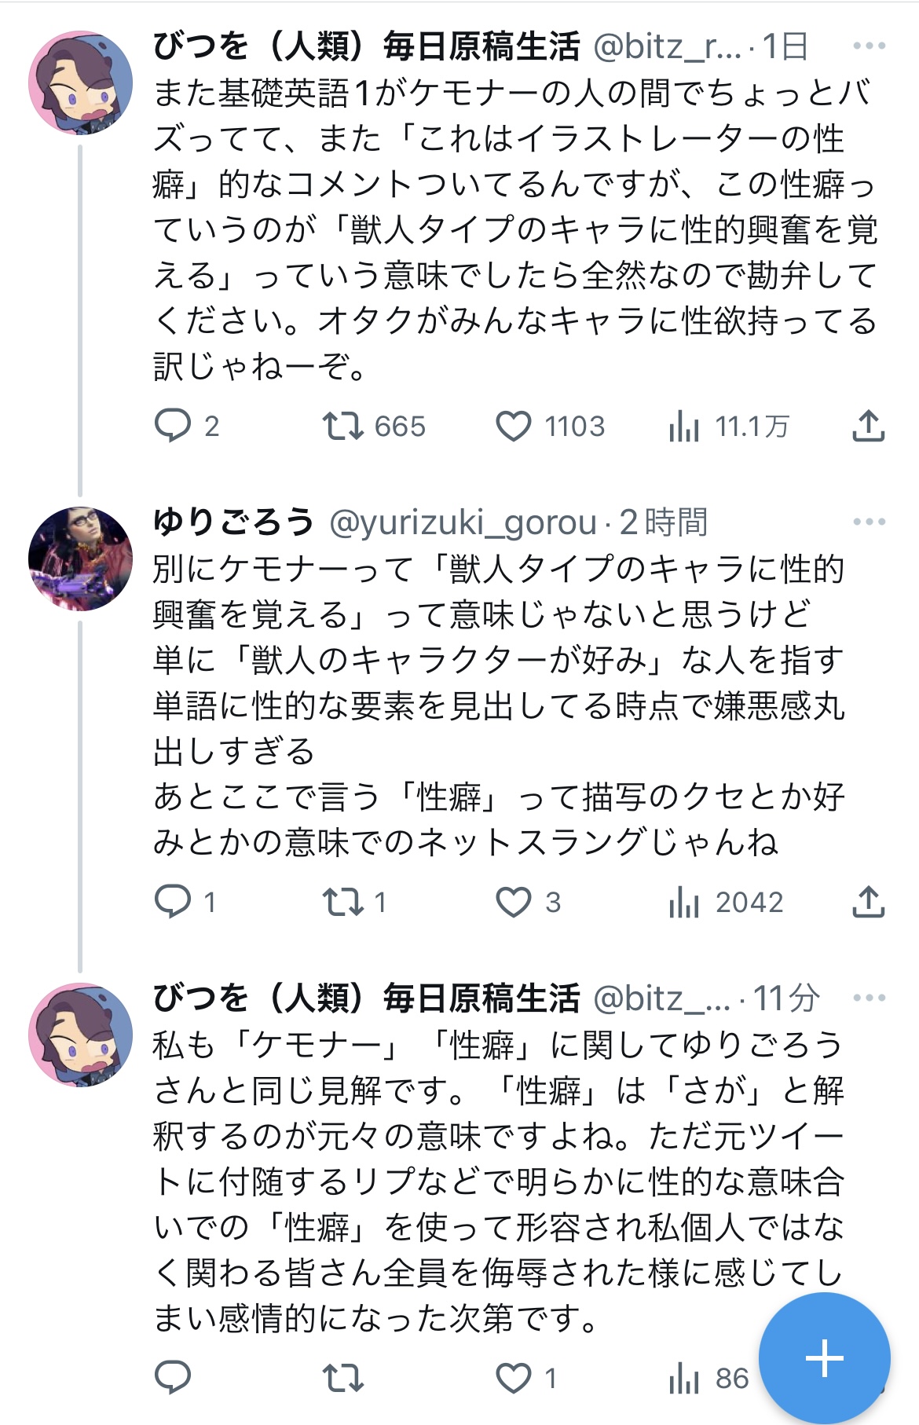Reply to the bottom tweet from 11分 ago
The width and height of the screenshot is (919, 1425).
173,1378
